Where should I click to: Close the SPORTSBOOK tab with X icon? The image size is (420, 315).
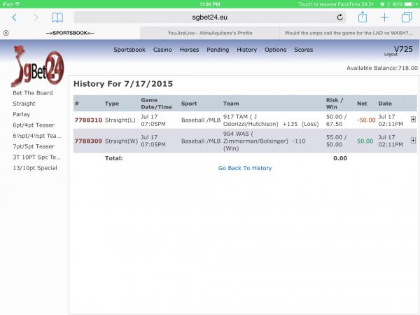tap(6, 33)
